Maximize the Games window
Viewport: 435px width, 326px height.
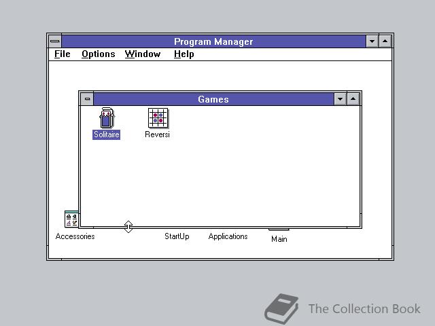pyautogui.click(x=353, y=99)
